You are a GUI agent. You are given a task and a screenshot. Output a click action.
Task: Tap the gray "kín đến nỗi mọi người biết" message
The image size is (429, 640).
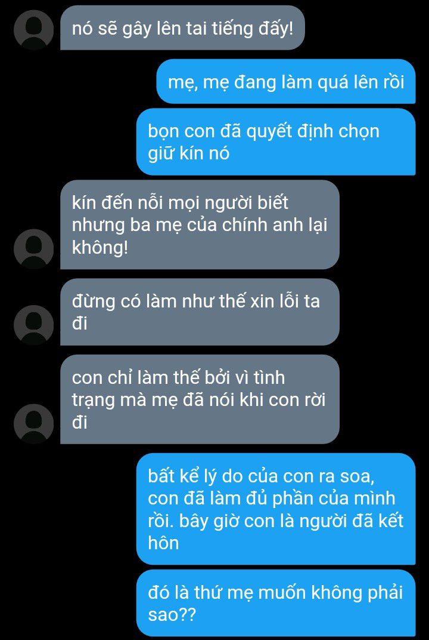(200, 224)
